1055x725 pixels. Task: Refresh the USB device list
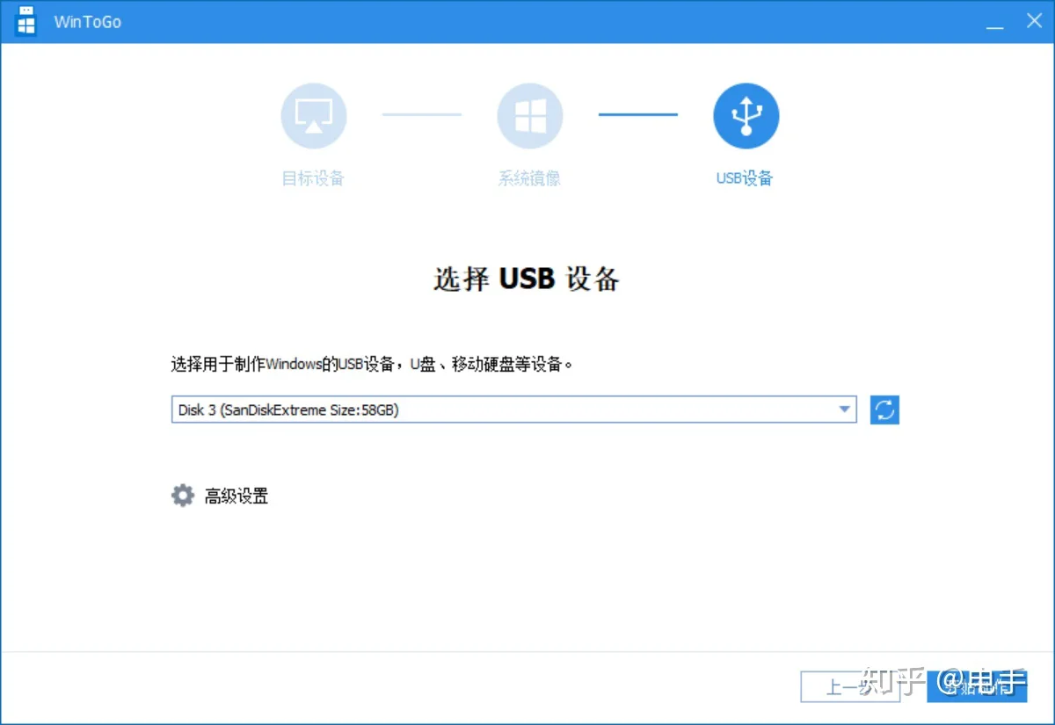884,410
